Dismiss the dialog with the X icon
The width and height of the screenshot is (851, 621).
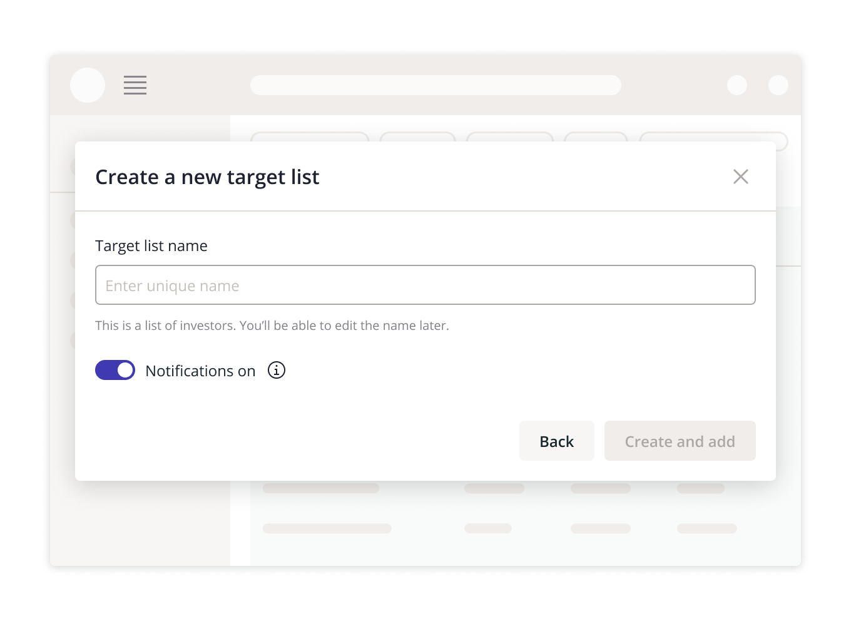[x=741, y=177]
